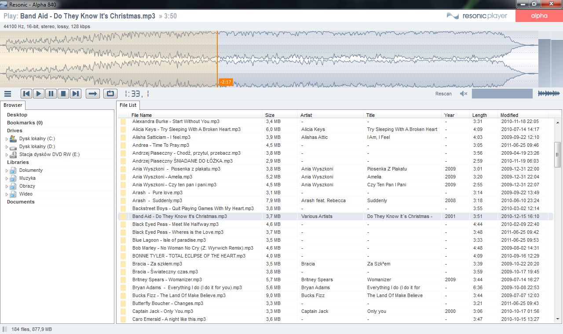Sort by the File Name column header

point(196,115)
